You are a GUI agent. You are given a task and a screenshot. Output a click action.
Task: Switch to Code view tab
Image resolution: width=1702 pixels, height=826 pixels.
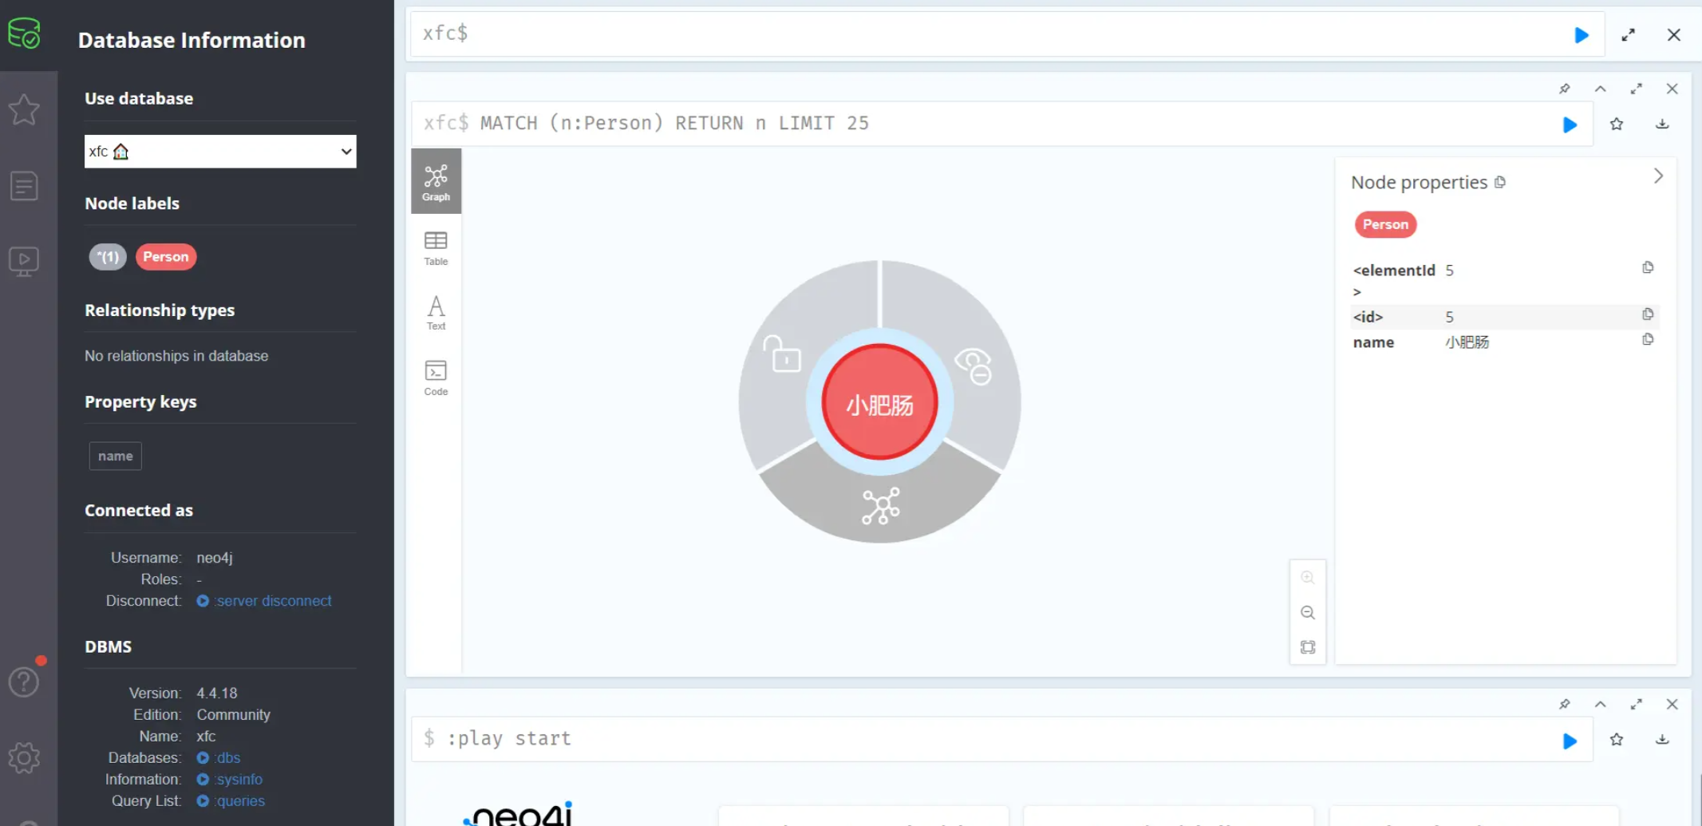(x=436, y=377)
